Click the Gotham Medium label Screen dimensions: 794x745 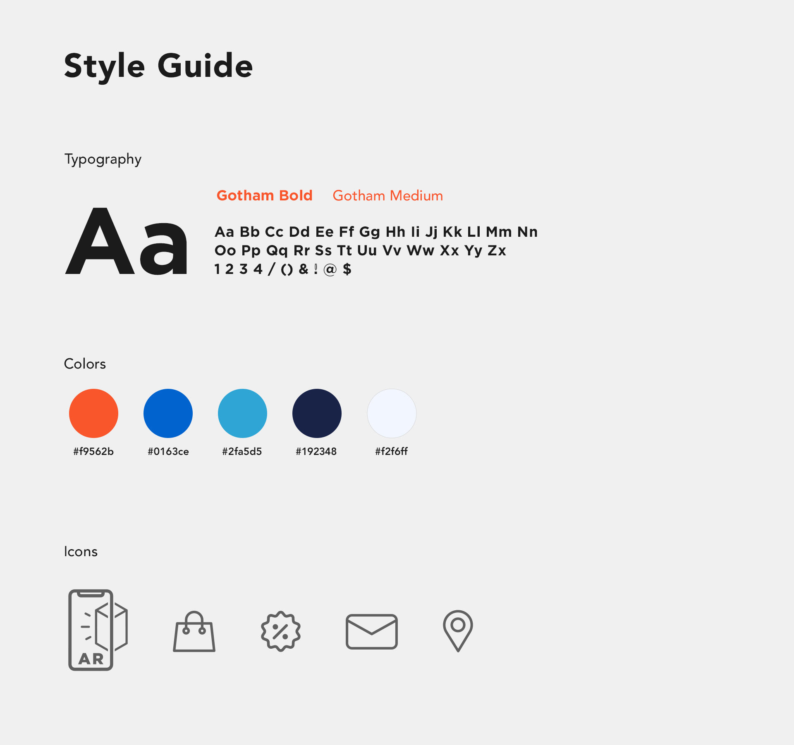(x=388, y=195)
